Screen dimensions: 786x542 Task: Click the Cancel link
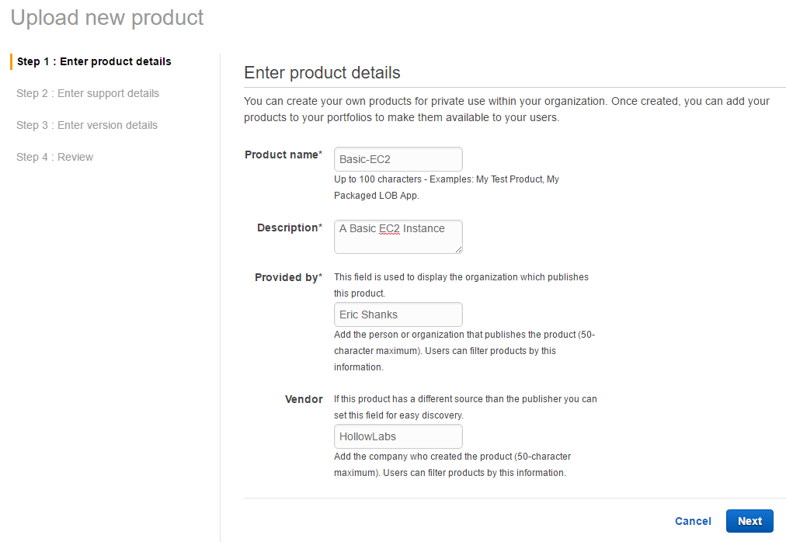pos(693,521)
